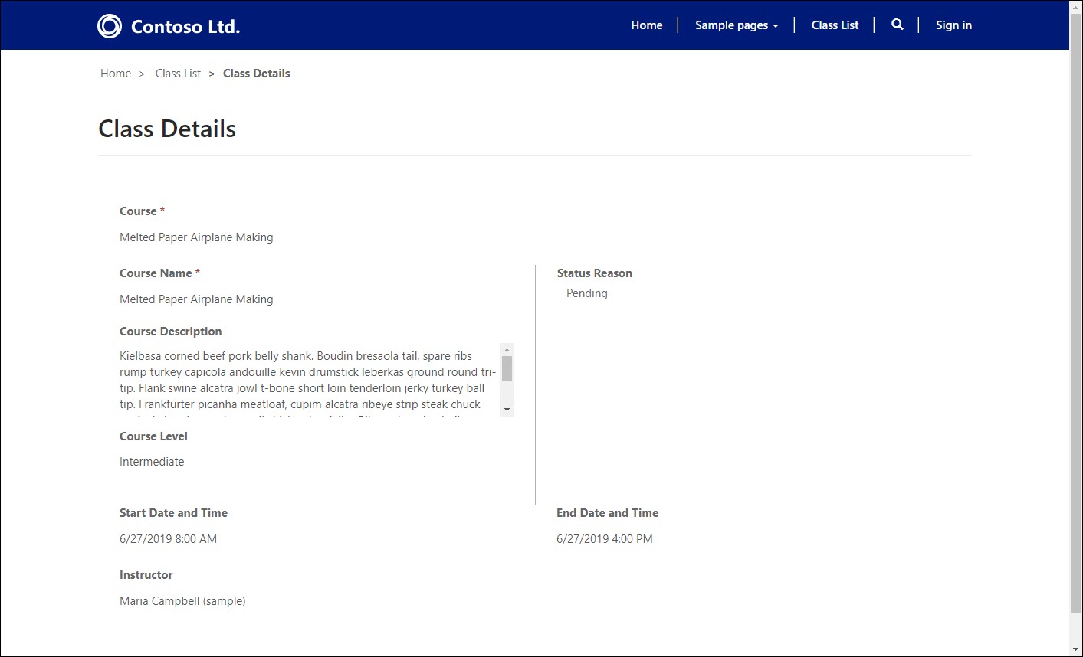Click the Course Description scrollbar thumb
1083x657 pixels.
pyautogui.click(x=507, y=368)
